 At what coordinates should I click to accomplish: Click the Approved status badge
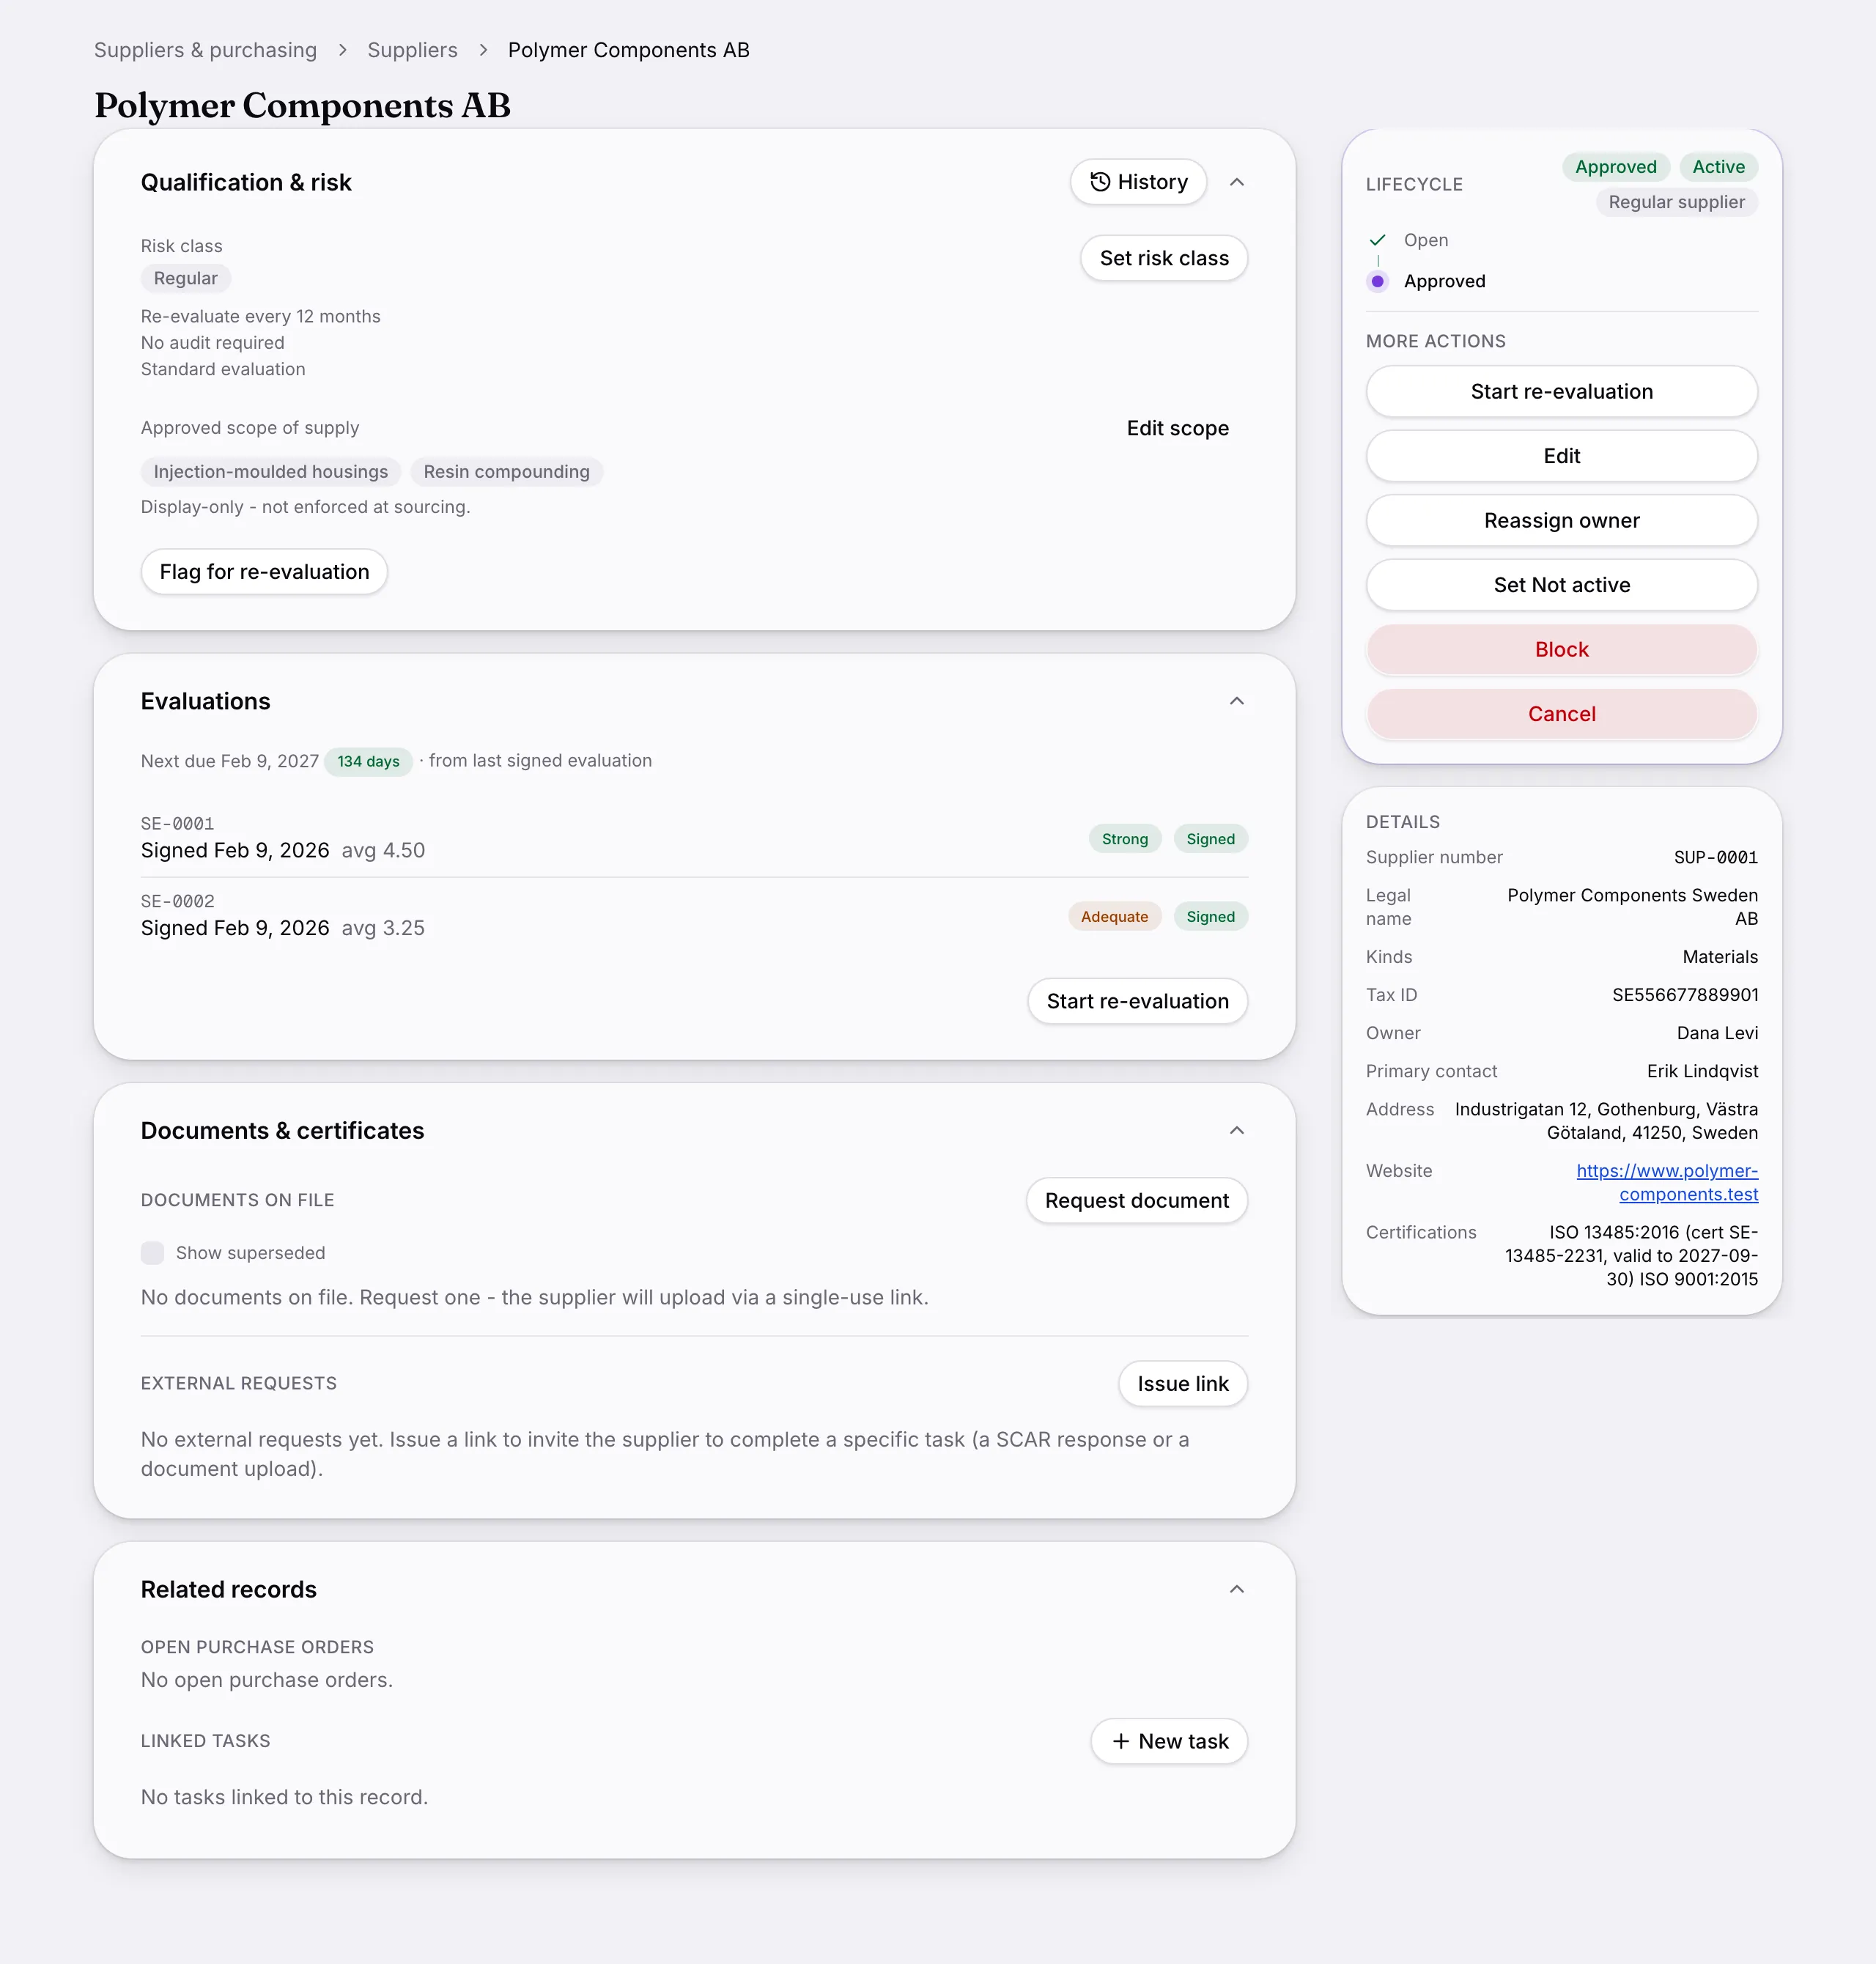point(1615,167)
